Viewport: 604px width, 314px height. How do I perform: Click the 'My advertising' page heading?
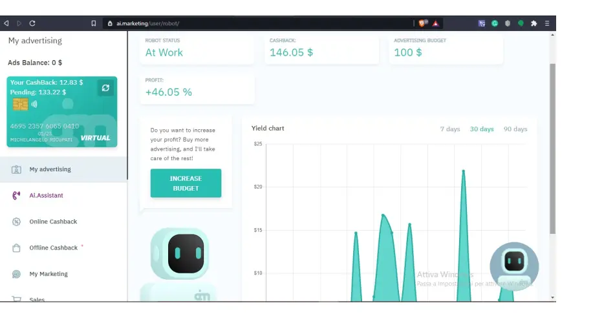[x=35, y=41]
